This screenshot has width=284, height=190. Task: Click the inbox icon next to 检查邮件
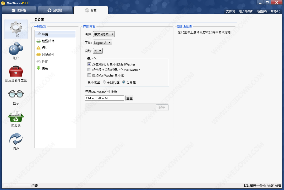click(x=39, y=41)
